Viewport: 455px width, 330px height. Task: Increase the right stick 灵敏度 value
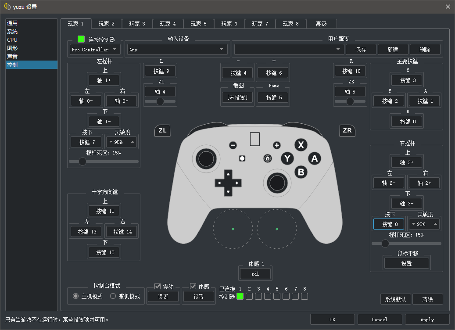tap(435, 224)
